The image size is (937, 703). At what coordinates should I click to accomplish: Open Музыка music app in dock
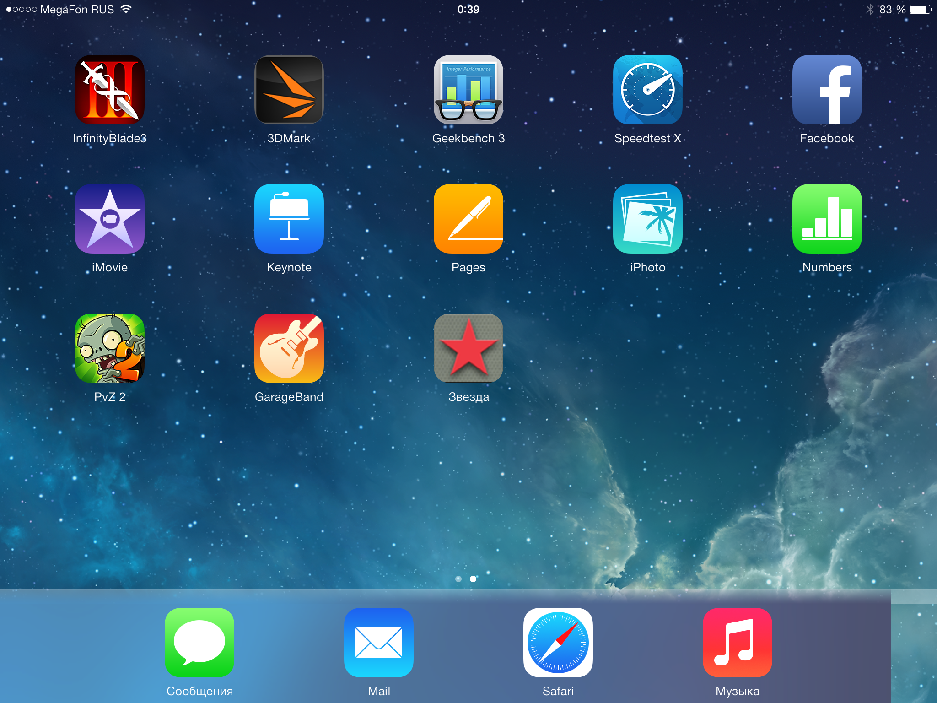click(x=738, y=643)
